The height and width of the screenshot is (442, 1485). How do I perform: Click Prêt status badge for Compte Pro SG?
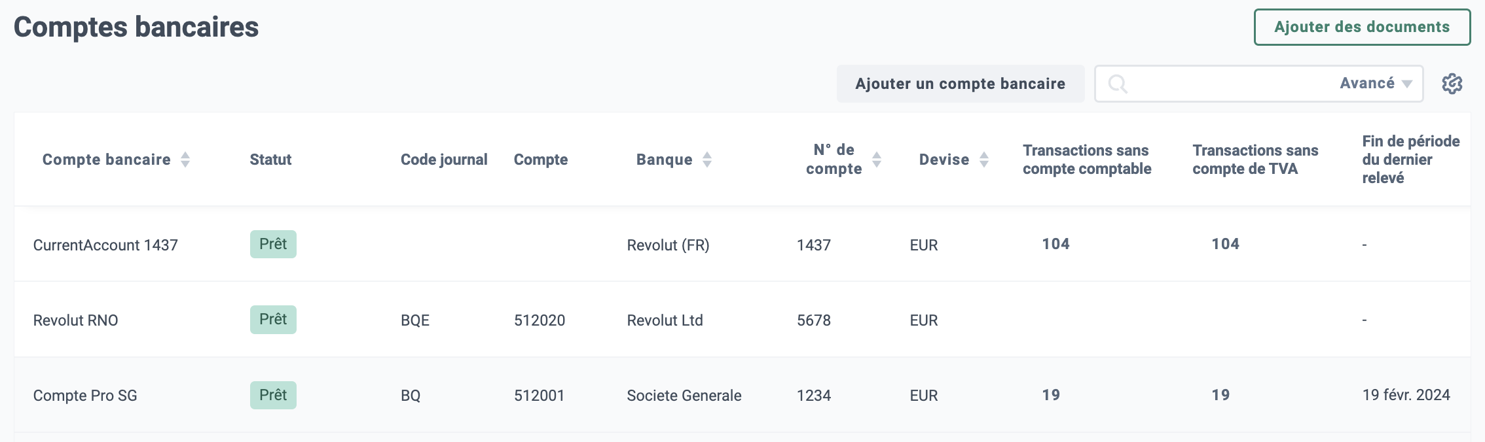[x=273, y=395]
